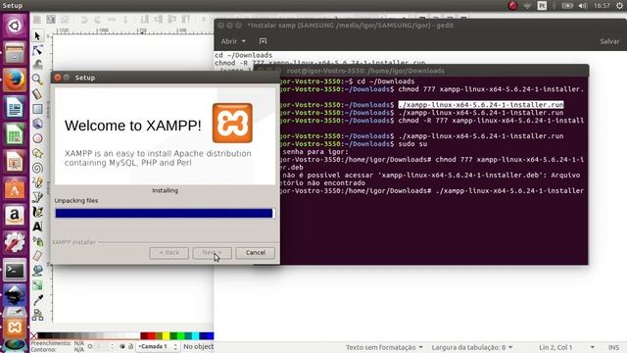Click the XAMPP icon in the launcher

pos(15,327)
